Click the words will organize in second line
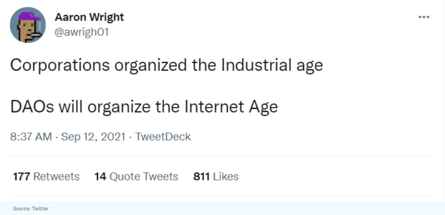 [106, 106]
